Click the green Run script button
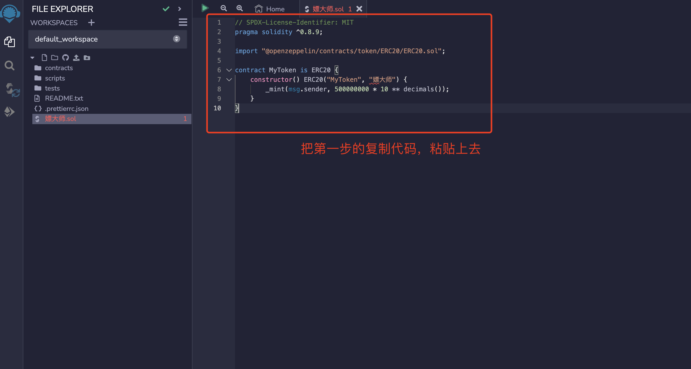 click(x=205, y=8)
